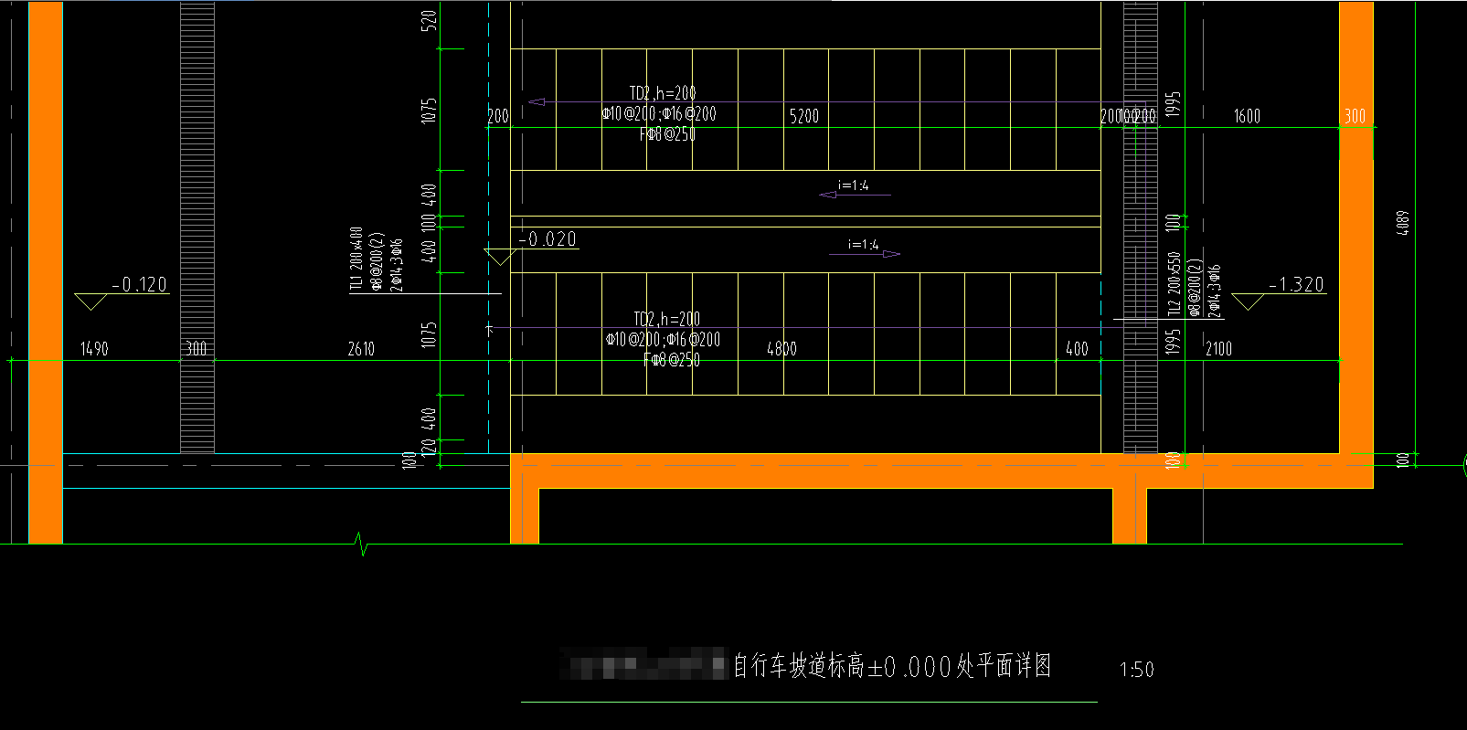Screen dimensions: 1467x730
Task: Select the 300 dimension next to 1490
Action: click(196, 348)
